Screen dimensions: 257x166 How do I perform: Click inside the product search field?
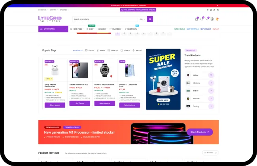[x=105, y=19]
